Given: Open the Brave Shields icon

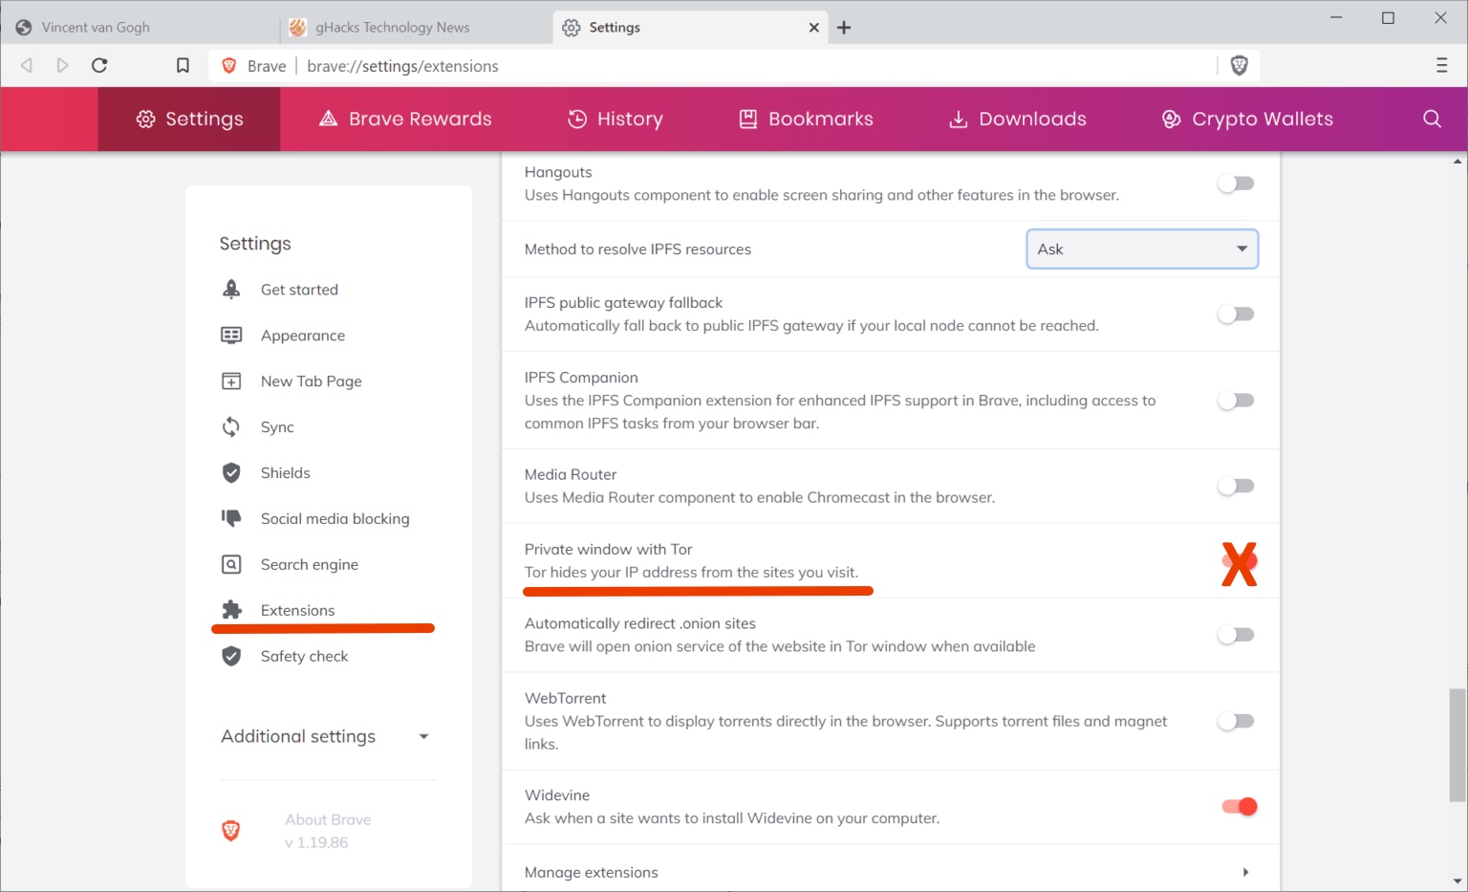Looking at the screenshot, I should 1240,65.
